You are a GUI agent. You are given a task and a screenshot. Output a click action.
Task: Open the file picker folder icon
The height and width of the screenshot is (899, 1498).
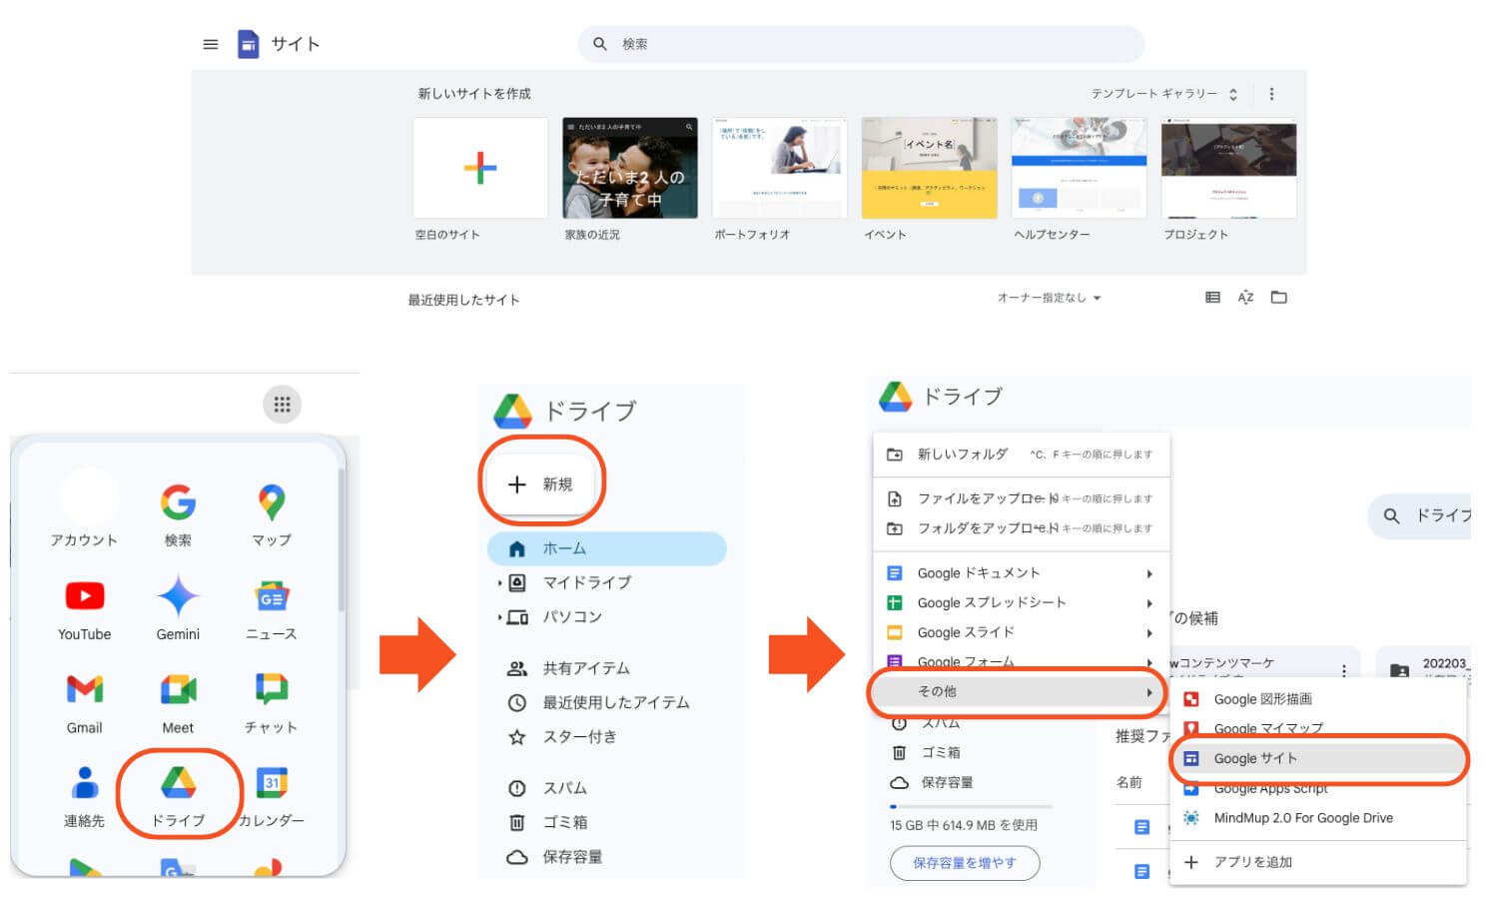(1278, 298)
